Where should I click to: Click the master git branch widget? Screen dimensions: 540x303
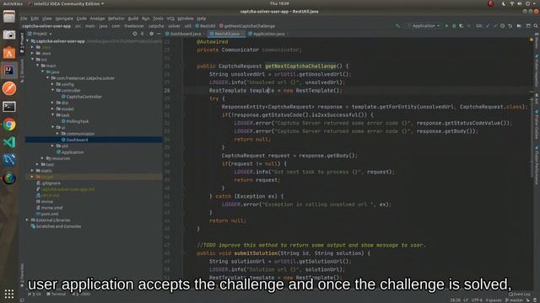point(515,300)
